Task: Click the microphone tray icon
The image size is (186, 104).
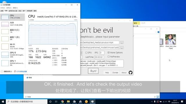Action: (155, 101)
